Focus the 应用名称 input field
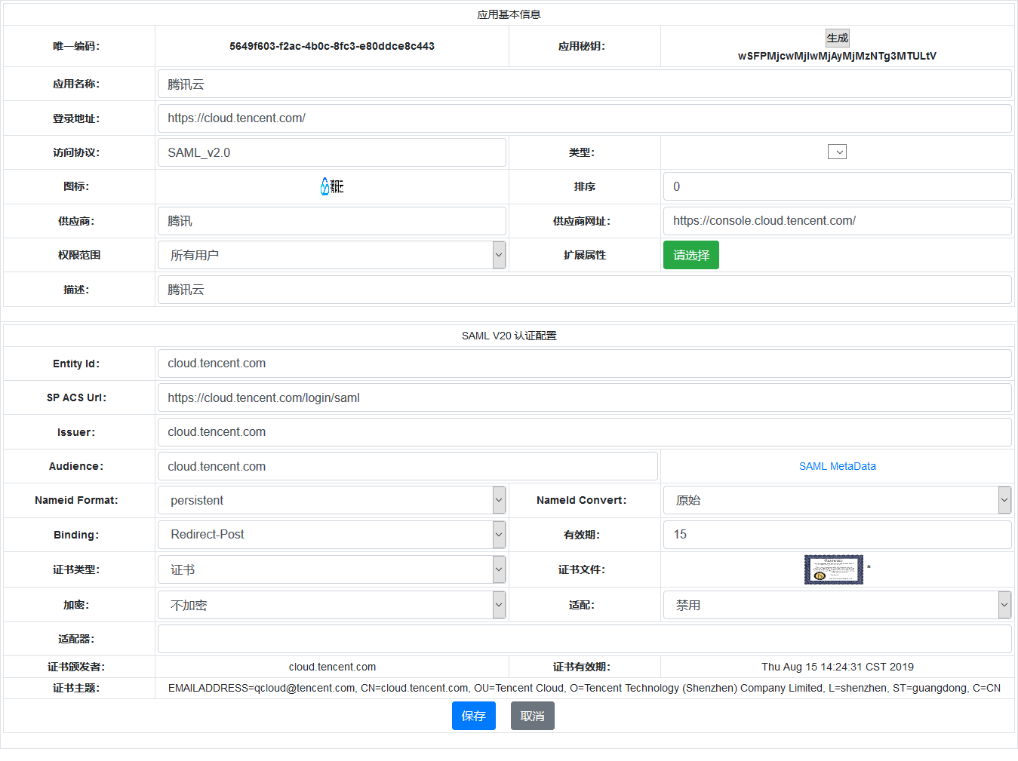Screen dimensions: 1018x761 coord(583,84)
